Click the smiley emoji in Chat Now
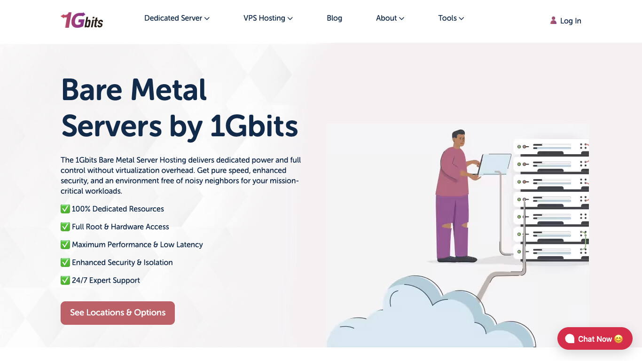Screen dimensions: 642x361 [x=619, y=339]
